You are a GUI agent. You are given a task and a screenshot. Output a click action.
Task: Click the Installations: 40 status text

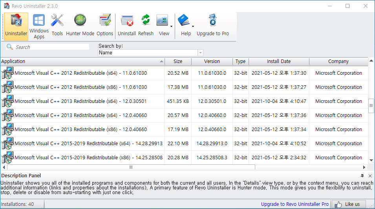point(17,204)
